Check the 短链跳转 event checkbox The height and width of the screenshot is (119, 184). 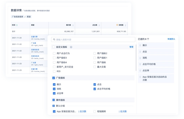tap(95, 111)
